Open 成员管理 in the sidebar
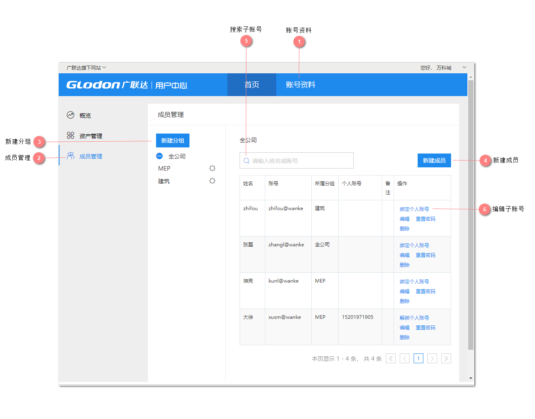 tap(90, 156)
